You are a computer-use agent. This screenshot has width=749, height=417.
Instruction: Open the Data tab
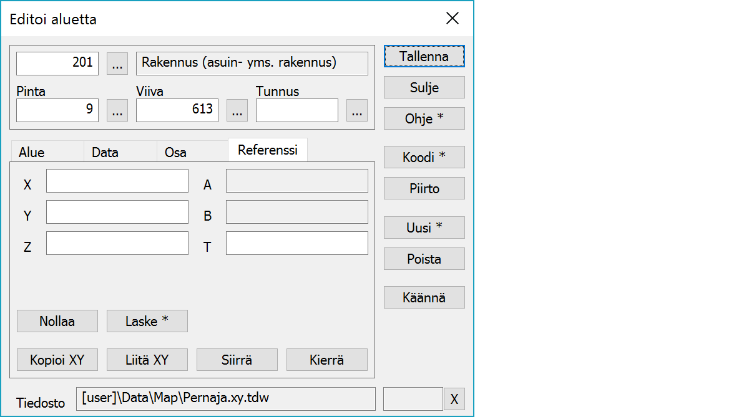click(105, 153)
